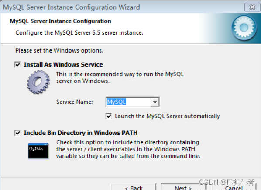Toggle Launch the MySQL Server automatically checkbox
The image size is (261, 190).
[109, 116]
